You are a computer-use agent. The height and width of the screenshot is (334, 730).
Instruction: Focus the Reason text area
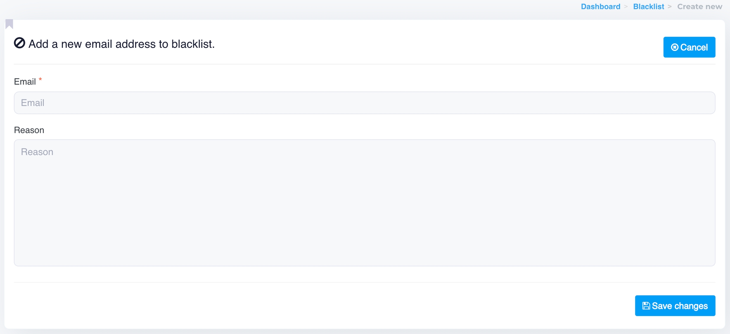(x=364, y=202)
